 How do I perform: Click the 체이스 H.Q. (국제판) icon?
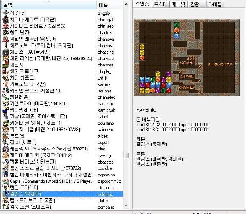(6, 52)
